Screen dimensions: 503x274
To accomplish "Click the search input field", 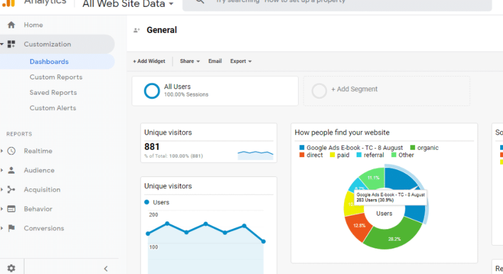I will click(x=337, y=4).
